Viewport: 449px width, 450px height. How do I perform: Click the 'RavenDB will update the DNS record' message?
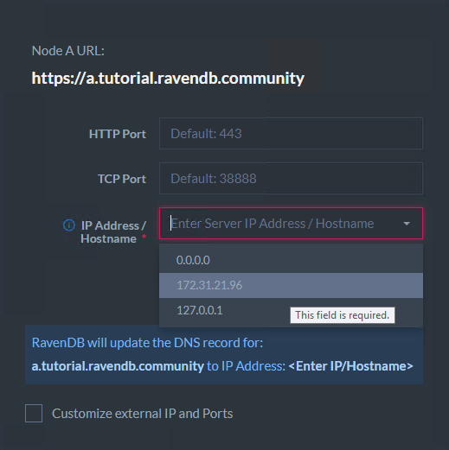[x=147, y=343]
